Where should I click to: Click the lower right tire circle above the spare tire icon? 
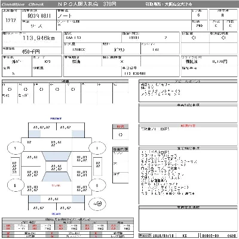click(x=97, y=185)
